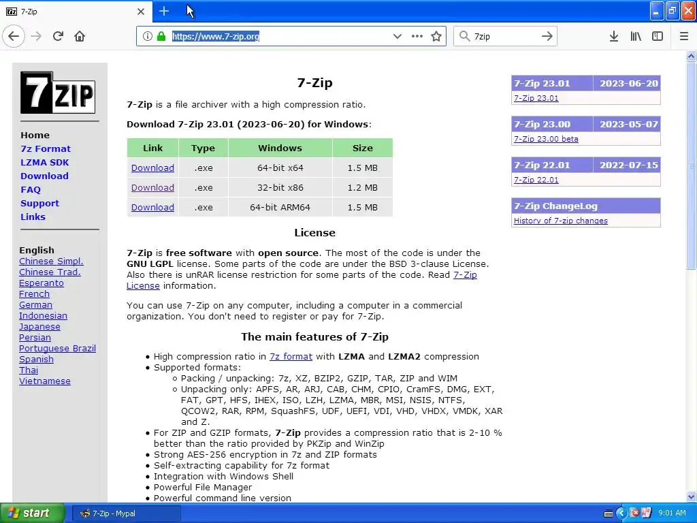Download the 64-bit ARM64 installer

pos(152,207)
